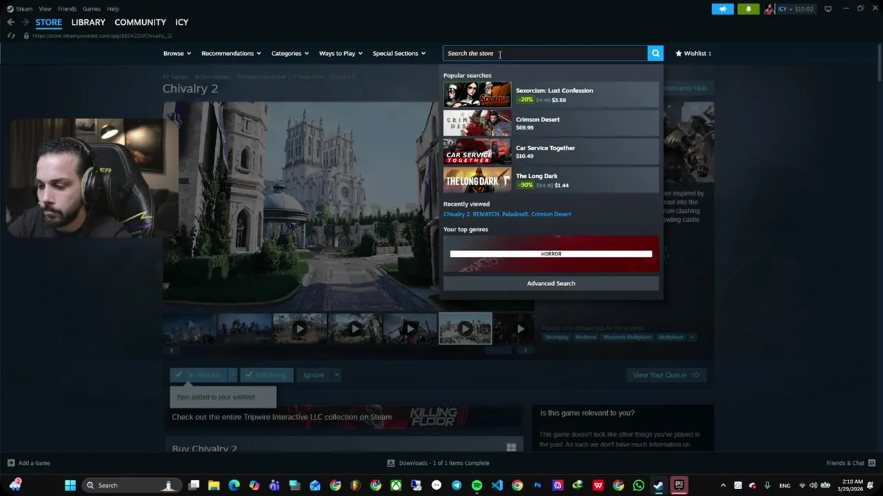The image size is (883, 496).
Task: Toggle the Following button
Action: point(267,375)
